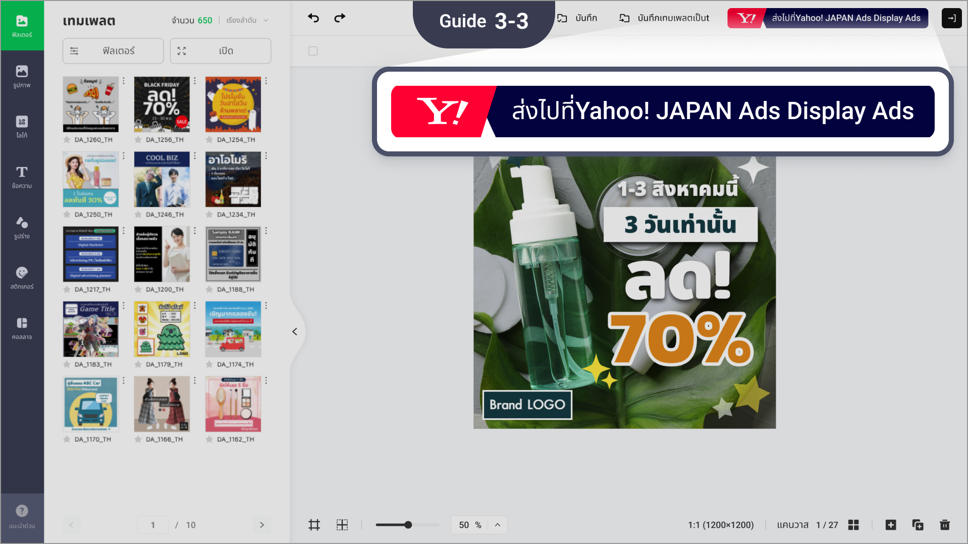Click the undo arrow icon

(313, 18)
